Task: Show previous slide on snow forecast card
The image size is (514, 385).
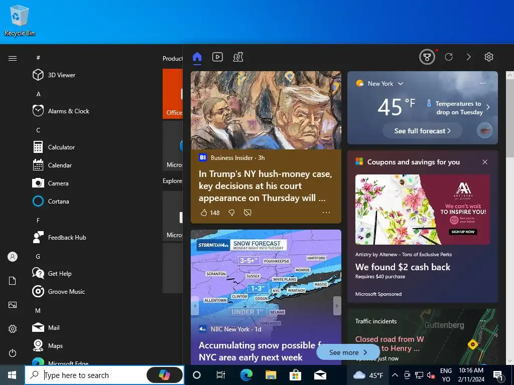Action: pos(195,306)
